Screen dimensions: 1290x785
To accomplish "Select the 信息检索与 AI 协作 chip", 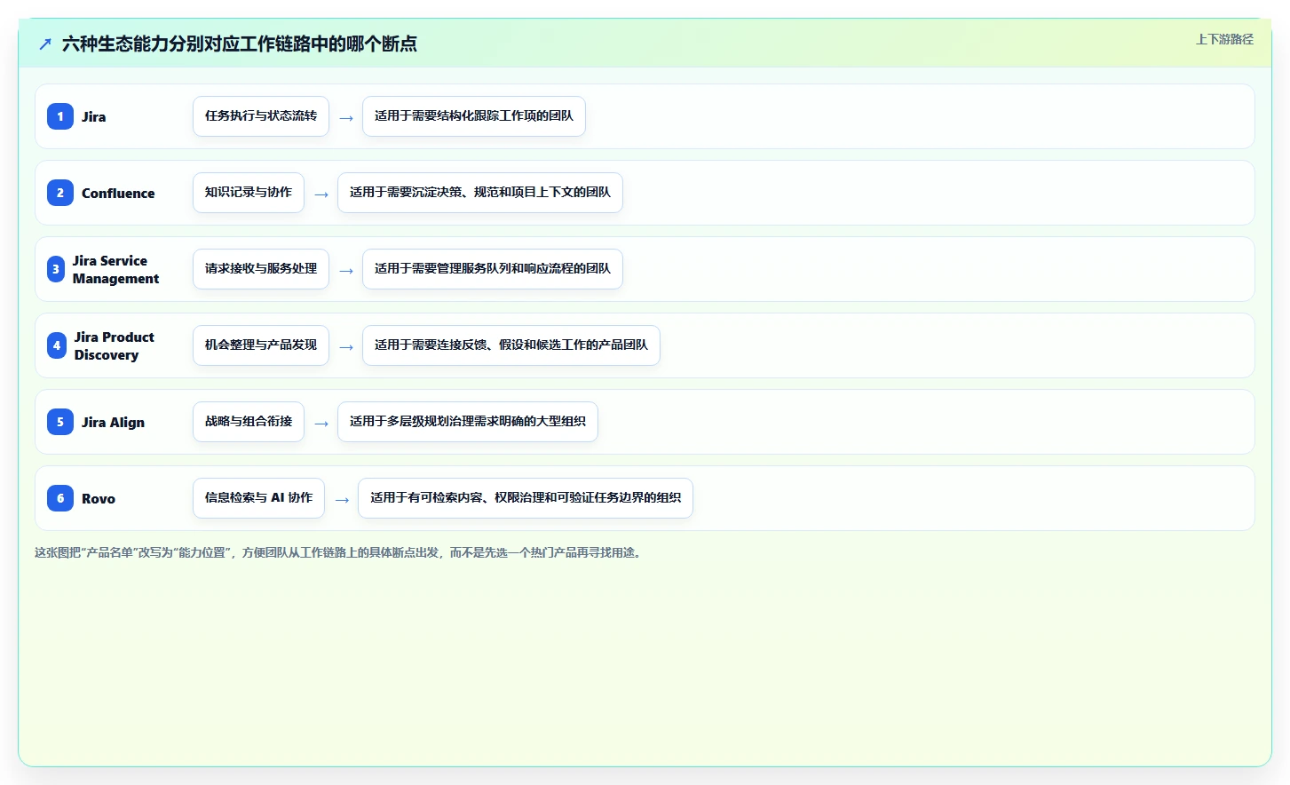I will point(258,498).
